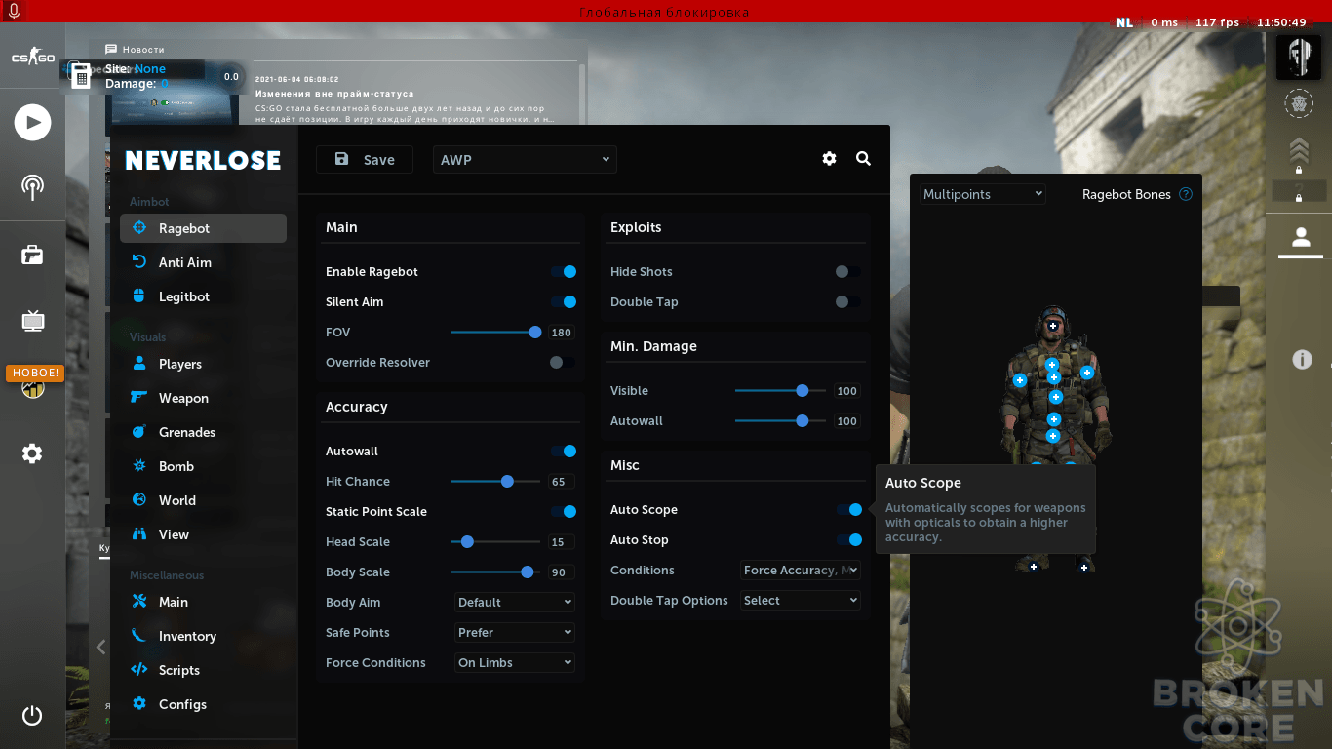Open the CS:GO broadcast antenna icon

click(32, 187)
